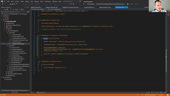Viewport: 170px width, 96px height.
Task: Click the restart debugging toolbar icon
Action: click(x=74, y=4)
